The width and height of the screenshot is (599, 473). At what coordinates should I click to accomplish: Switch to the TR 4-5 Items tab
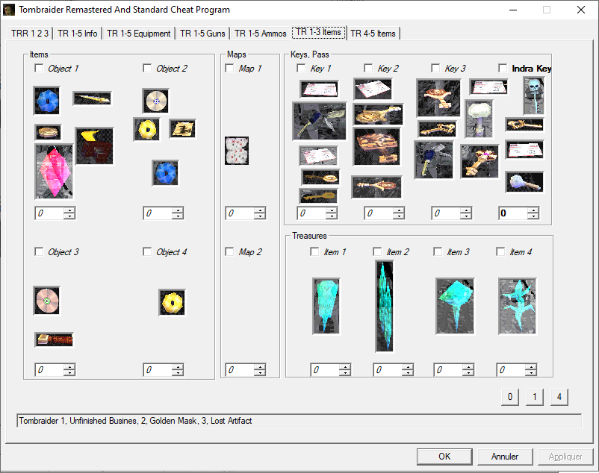(x=373, y=34)
